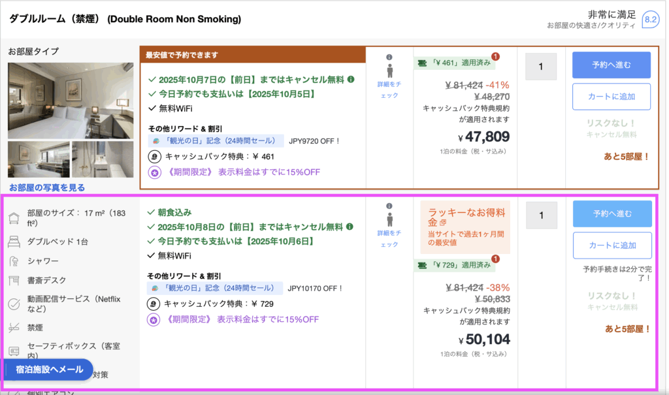
Task: Click the red notification badge on the ¥729 coupon
Action: 495,259
